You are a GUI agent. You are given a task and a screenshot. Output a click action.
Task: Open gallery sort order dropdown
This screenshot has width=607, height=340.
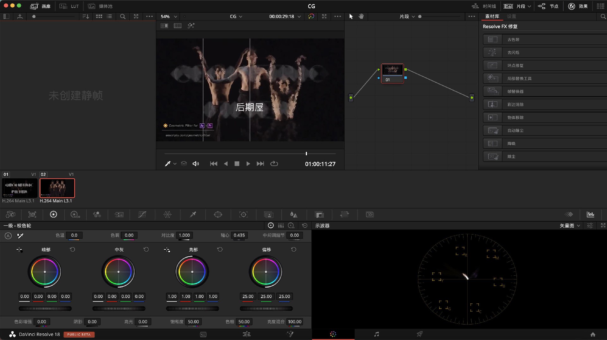pos(86,16)
